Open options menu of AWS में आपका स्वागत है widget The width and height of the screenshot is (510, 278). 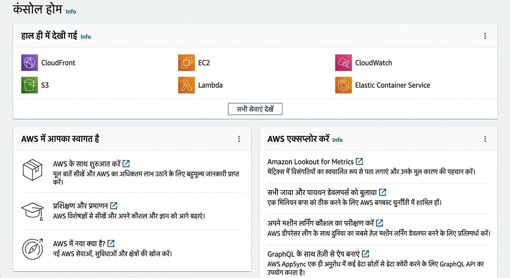point(239,139)
